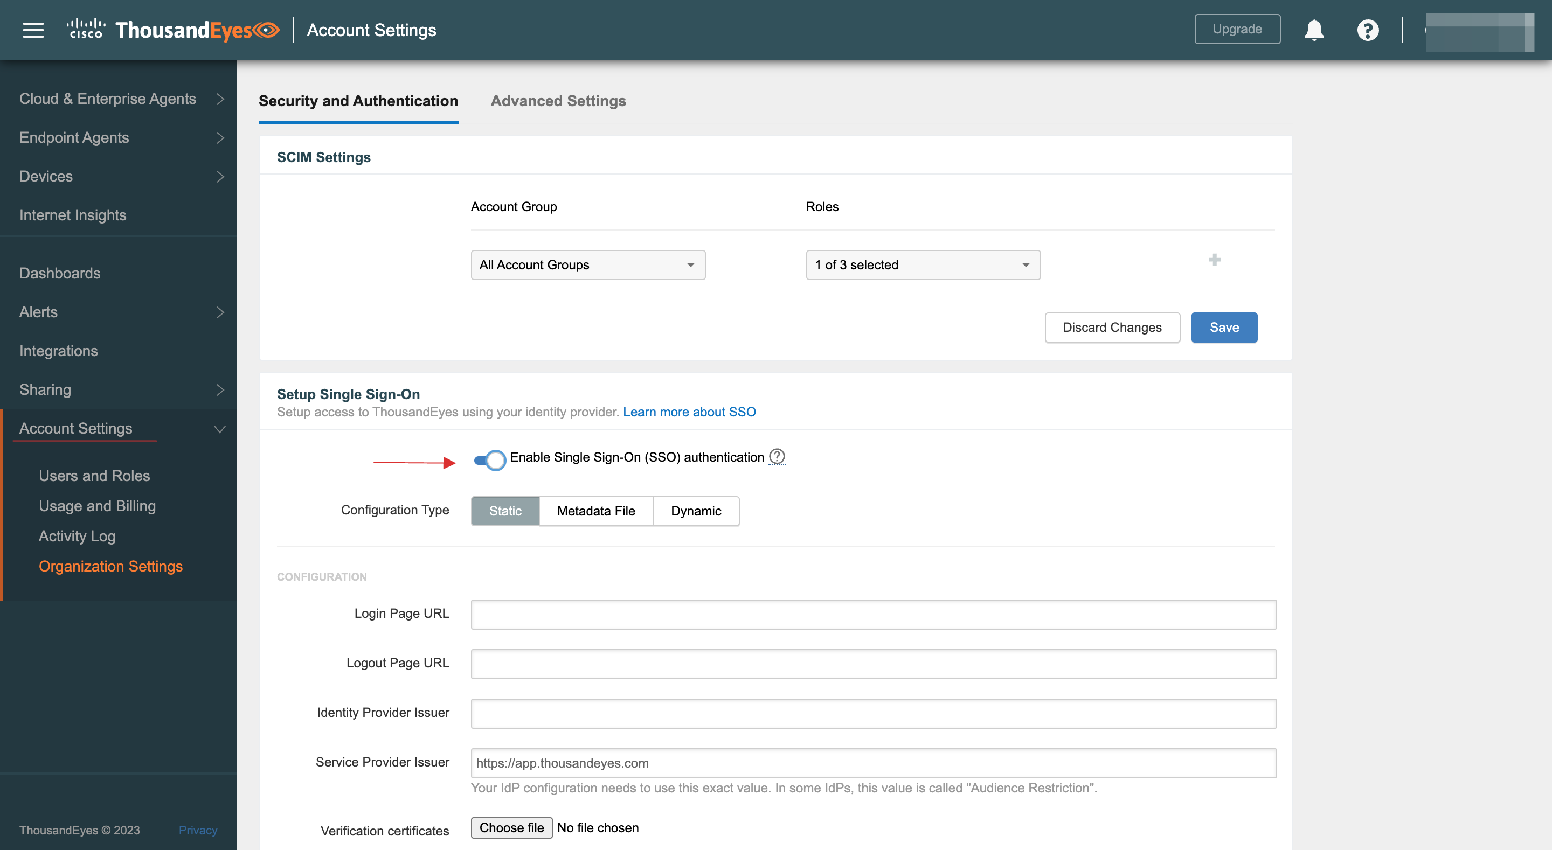Click the plus icon to add a row

[x=1214, y=260]
